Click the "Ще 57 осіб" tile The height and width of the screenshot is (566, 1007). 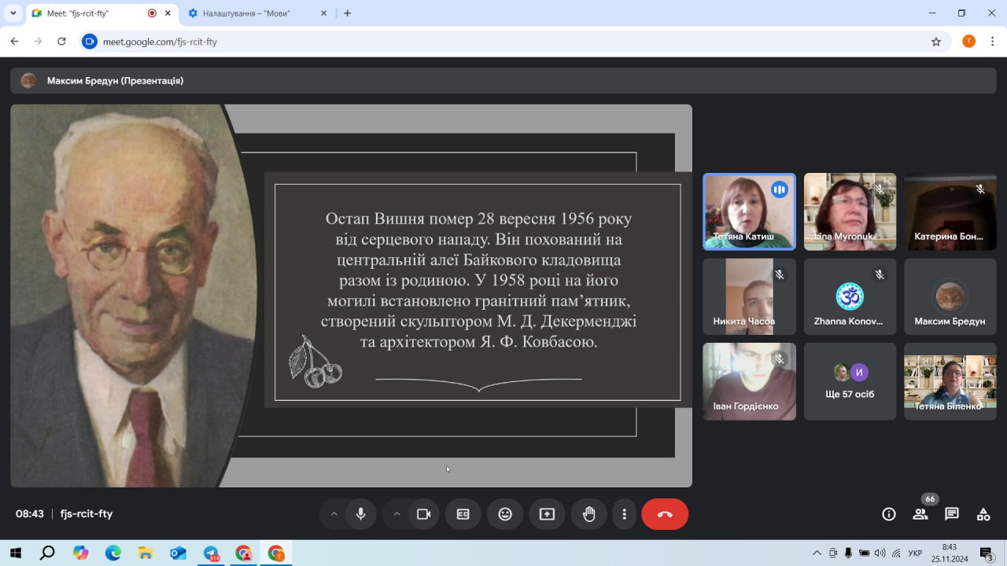click(x=850, y=381)
